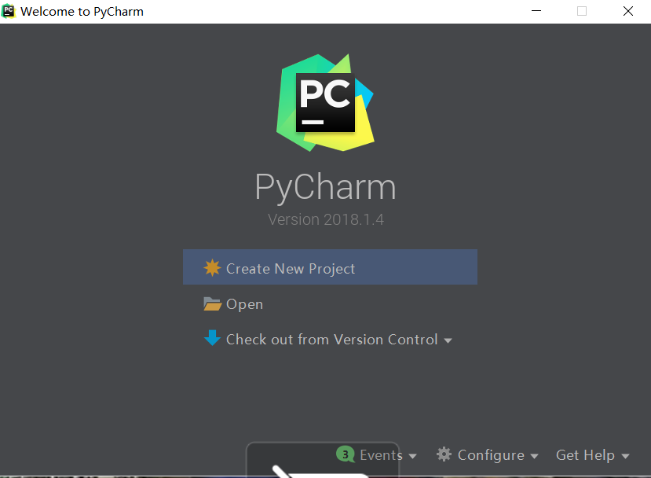Expand the Events dropdown arrow
Screen dimensions: 651x478
(412, 457)
